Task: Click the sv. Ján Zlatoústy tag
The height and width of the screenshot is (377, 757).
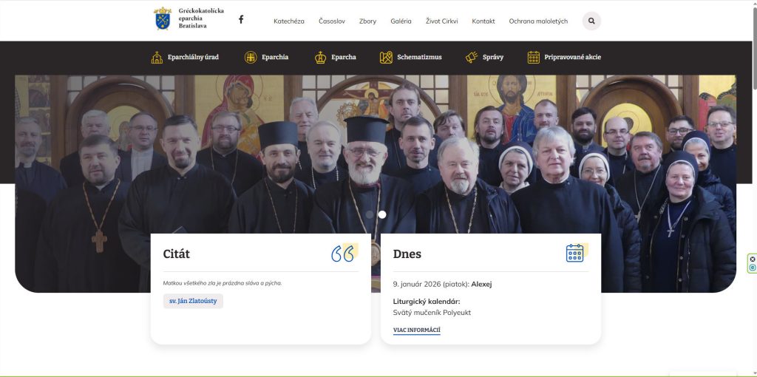Action: [x=193, y=301]
